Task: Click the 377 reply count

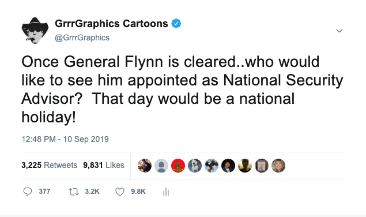Action: (x=44, y=192)
